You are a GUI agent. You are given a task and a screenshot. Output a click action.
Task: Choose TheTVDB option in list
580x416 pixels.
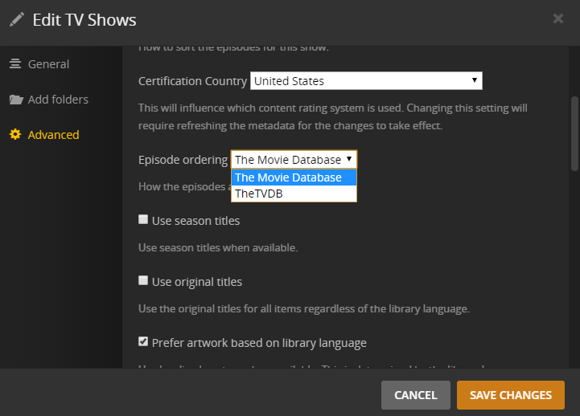(294, 194)
